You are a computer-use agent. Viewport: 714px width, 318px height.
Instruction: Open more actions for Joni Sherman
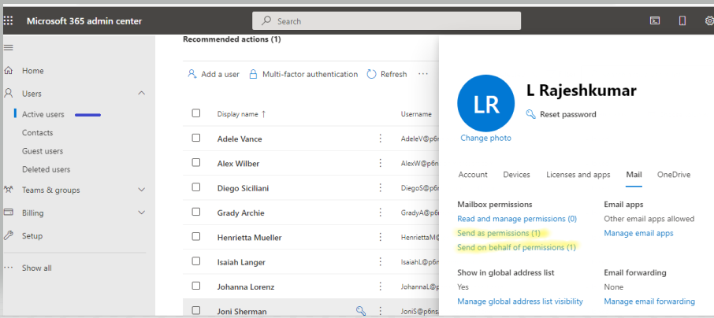pos(380,311)
